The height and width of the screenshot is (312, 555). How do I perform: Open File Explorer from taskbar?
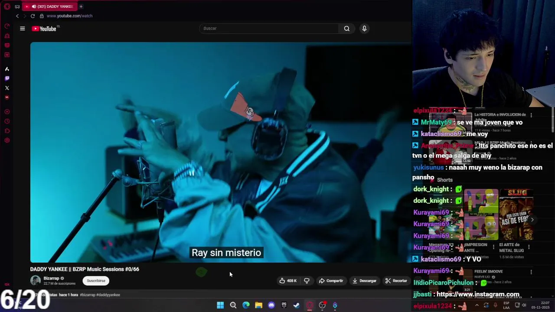tap(258, 305)
